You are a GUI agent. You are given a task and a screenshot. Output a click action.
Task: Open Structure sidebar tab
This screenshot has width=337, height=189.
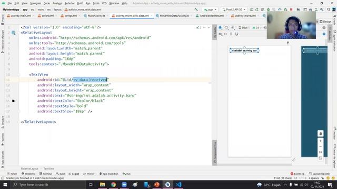click(x=3, y=122)
